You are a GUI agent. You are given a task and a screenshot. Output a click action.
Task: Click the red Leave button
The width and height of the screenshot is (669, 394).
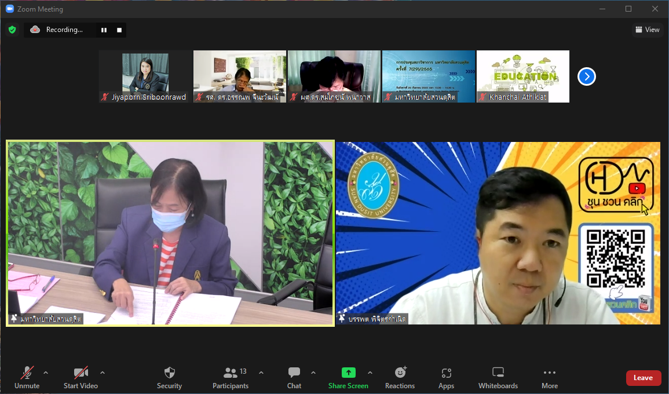click(643, 378)
